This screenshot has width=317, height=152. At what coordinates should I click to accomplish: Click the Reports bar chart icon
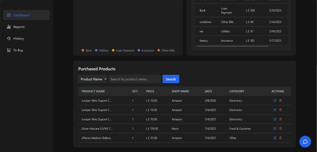pyautogui.click(x=9, y=27)
